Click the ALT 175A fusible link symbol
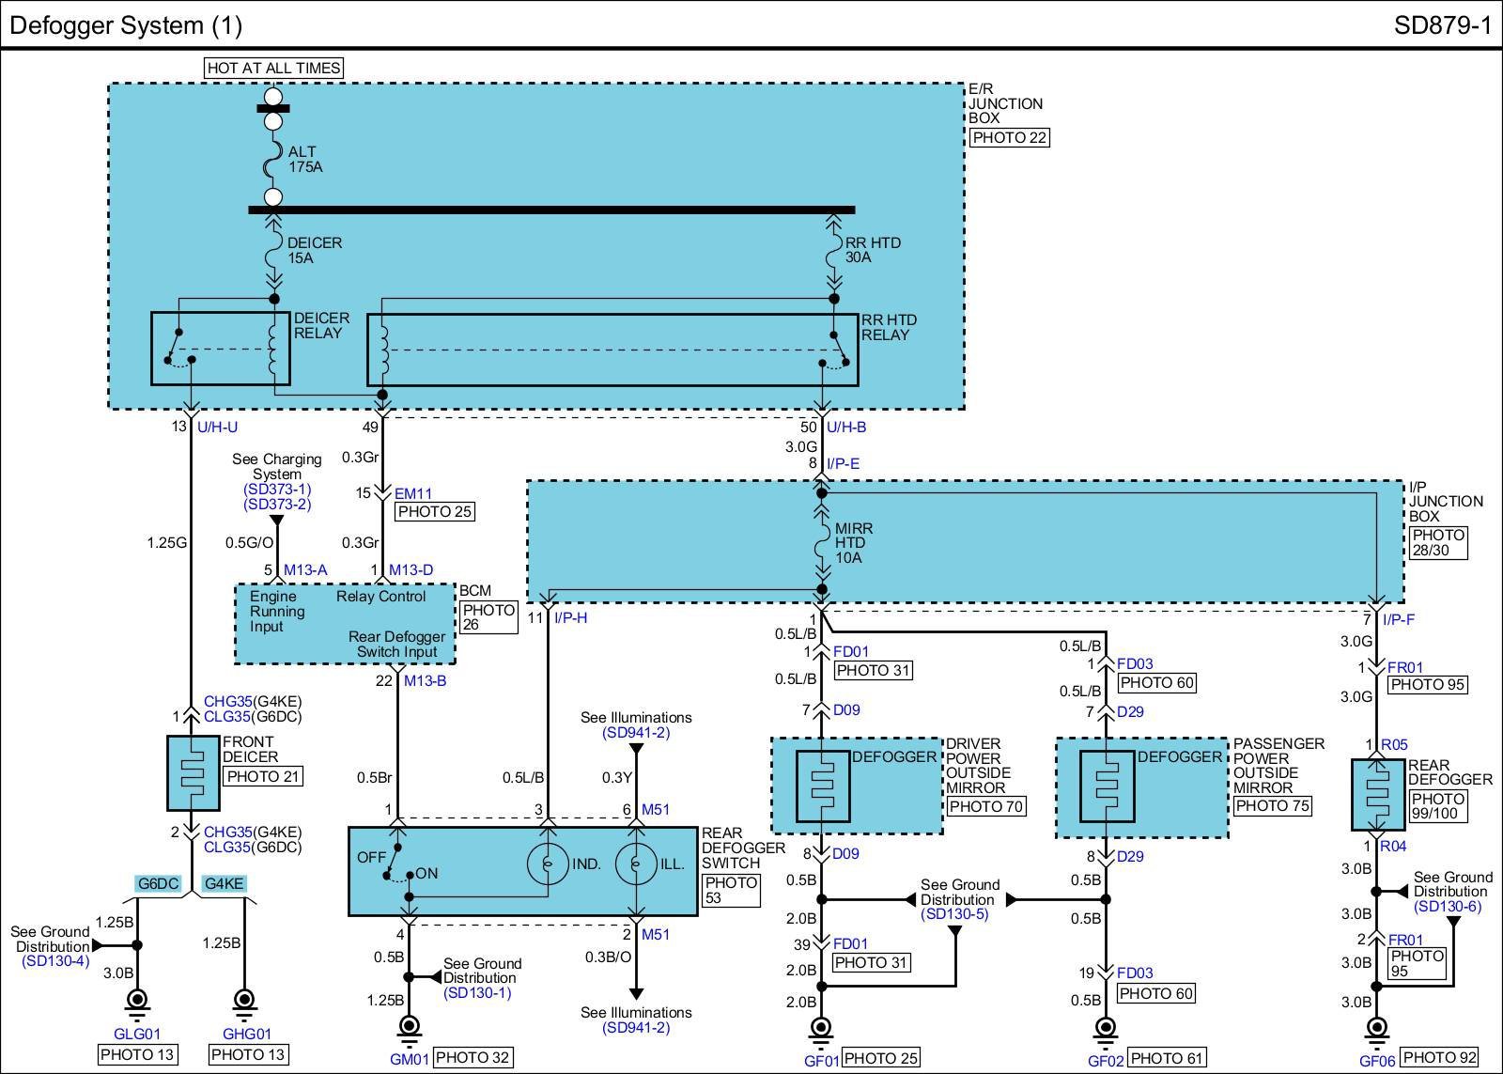This screenshot has width=1503, height=1074. click(272, 158)
